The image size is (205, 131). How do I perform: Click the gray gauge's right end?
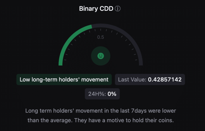(x=141, y=64)
